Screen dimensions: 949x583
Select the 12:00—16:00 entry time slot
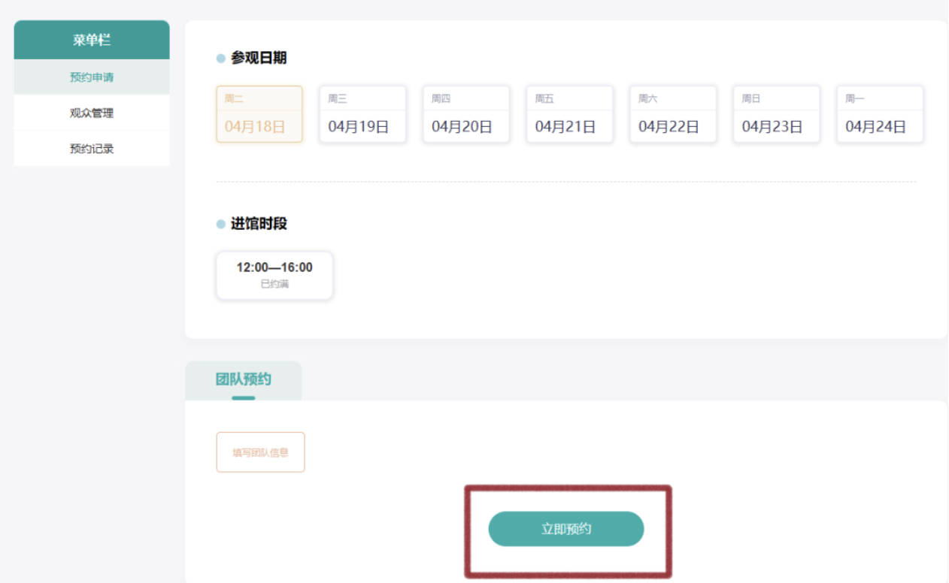pos(274,275)
